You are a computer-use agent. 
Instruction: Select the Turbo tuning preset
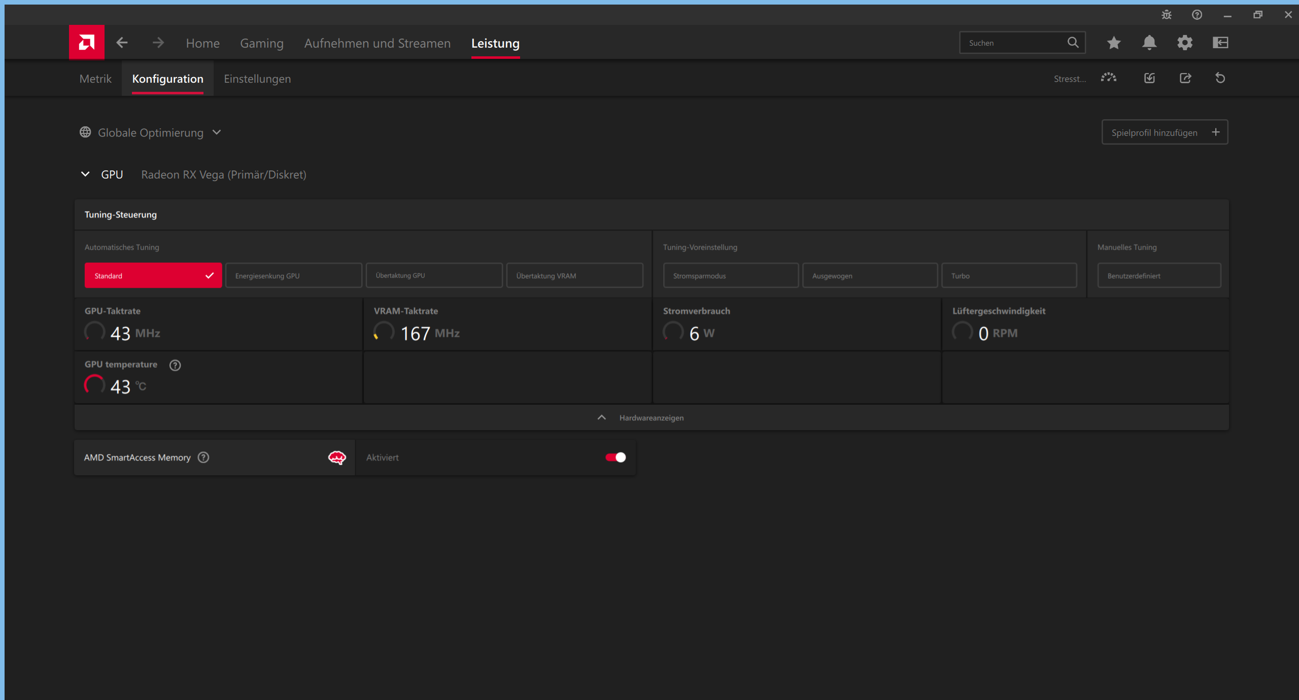(1009, 275)
